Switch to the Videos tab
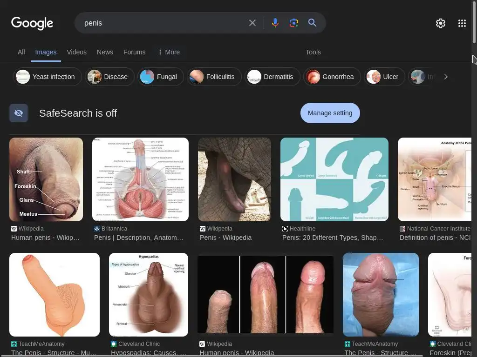Viewport: 477px width, 357px height. pos(77,52)
